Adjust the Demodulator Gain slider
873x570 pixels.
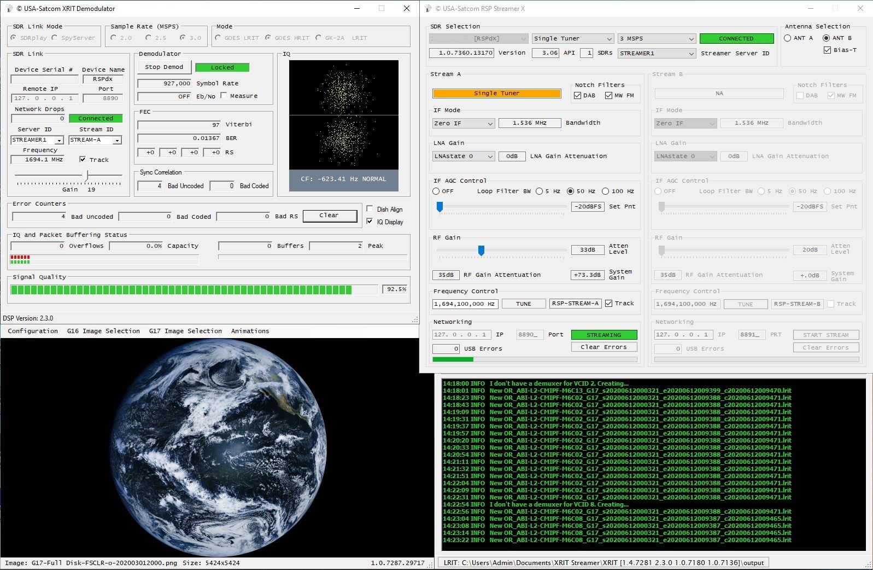[86, 175]
